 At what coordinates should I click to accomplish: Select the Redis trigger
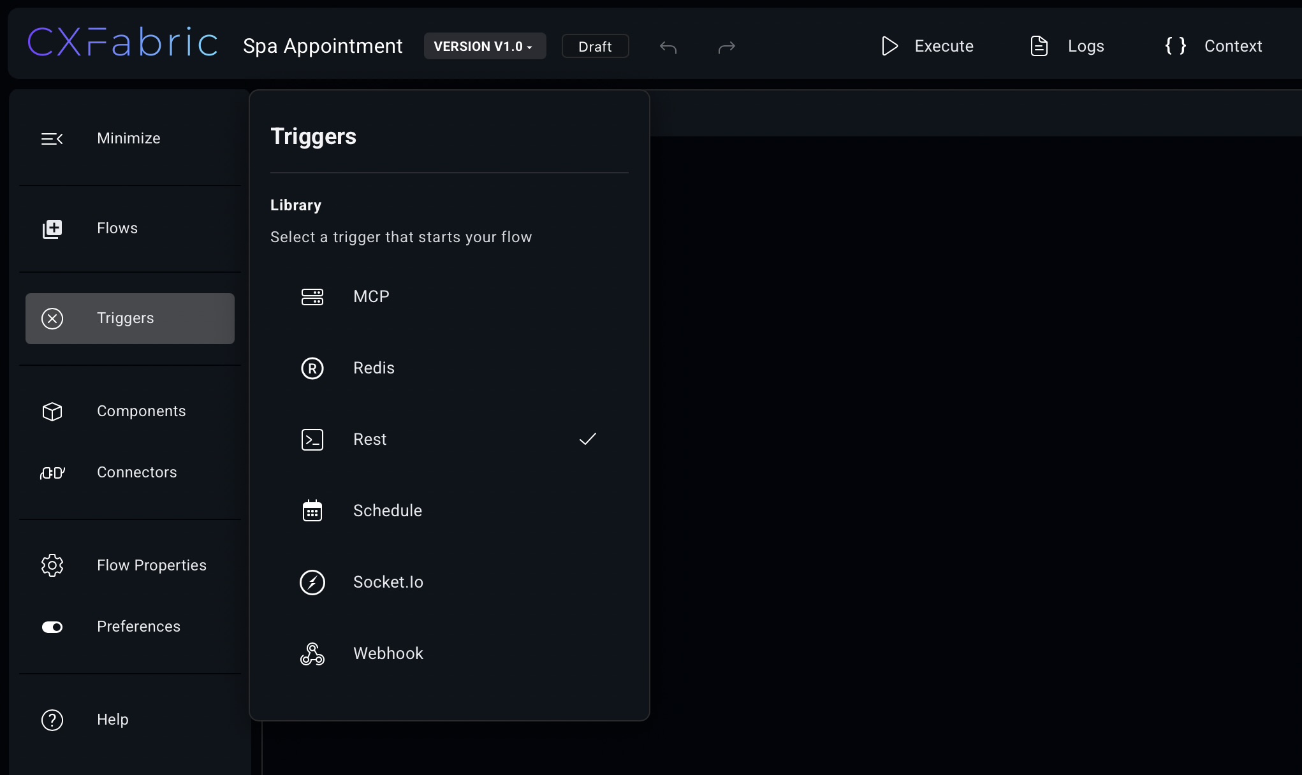[449, 368]
